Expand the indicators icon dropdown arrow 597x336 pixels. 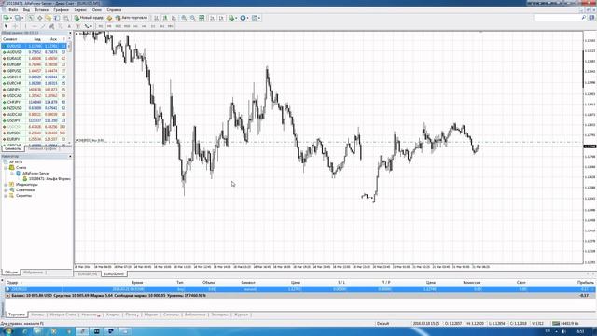click(236, 18)
